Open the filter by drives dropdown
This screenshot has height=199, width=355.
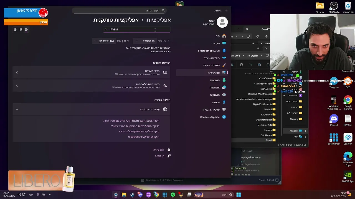[144, 41]
